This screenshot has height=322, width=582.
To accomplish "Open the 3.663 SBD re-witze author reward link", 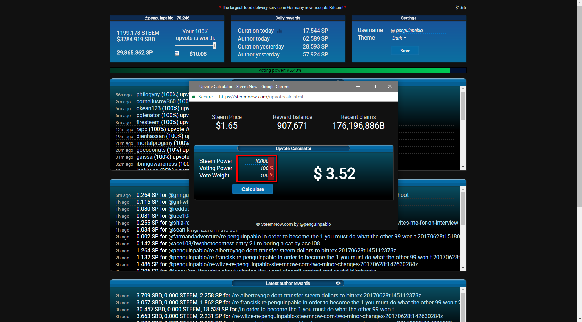I will (x=337, y=316).
